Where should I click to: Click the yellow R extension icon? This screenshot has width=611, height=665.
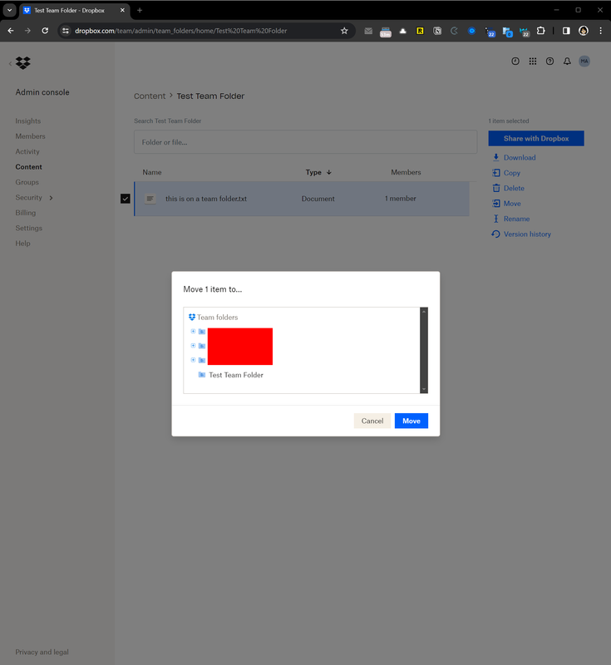coord(420,31)
